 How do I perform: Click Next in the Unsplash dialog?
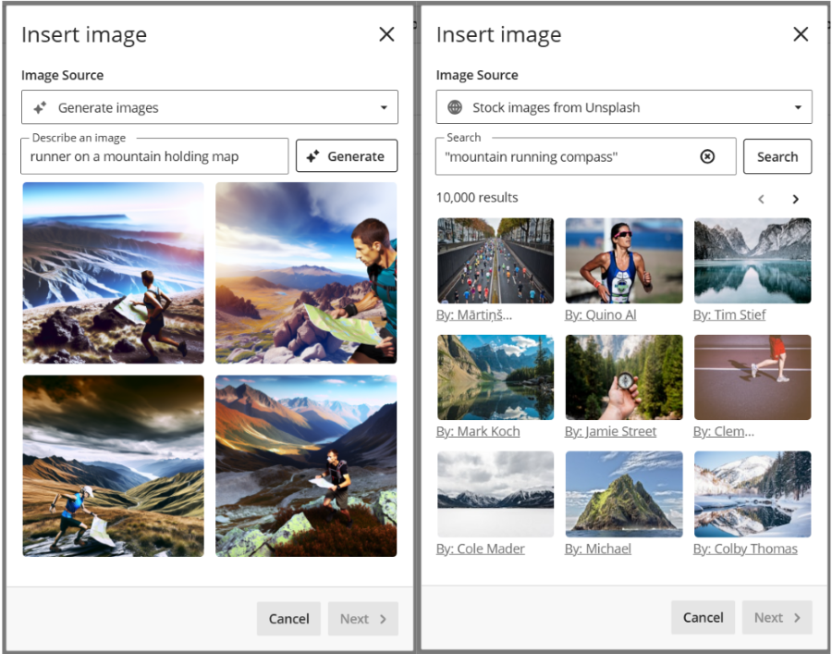(777, 618)
